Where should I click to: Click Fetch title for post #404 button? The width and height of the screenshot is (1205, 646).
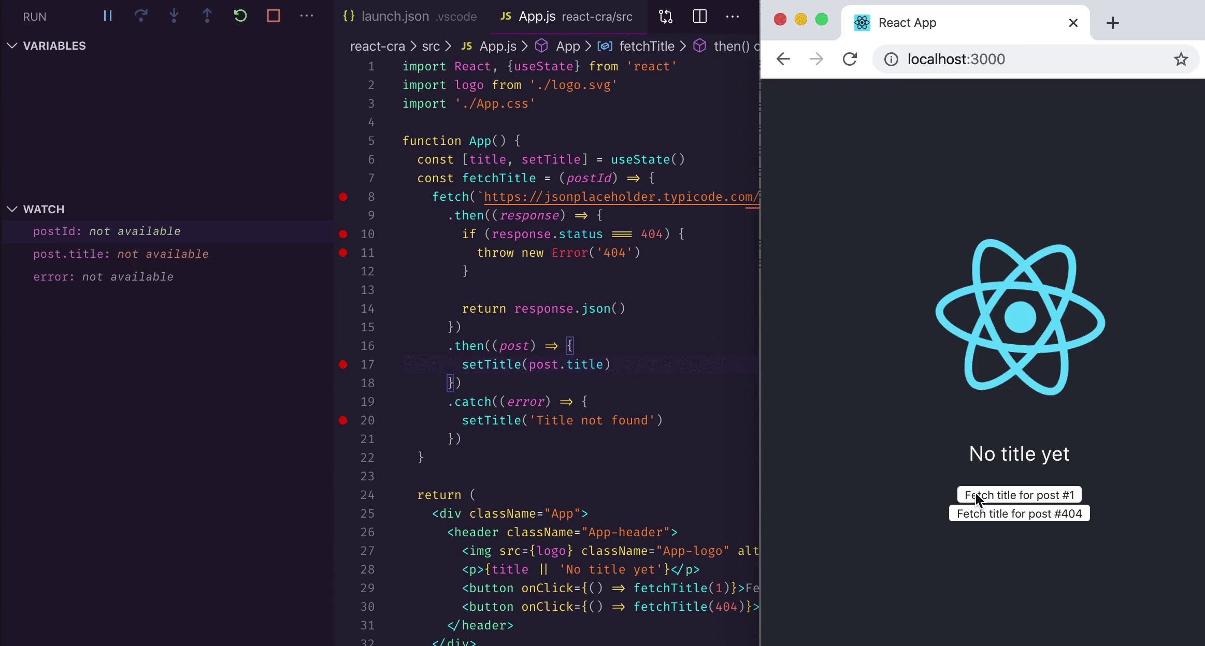click(x=1019, y=513)
